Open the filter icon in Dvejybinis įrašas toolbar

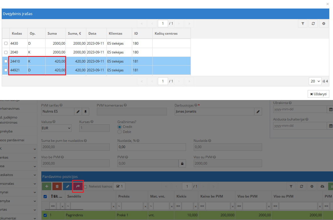pos(303,24)
